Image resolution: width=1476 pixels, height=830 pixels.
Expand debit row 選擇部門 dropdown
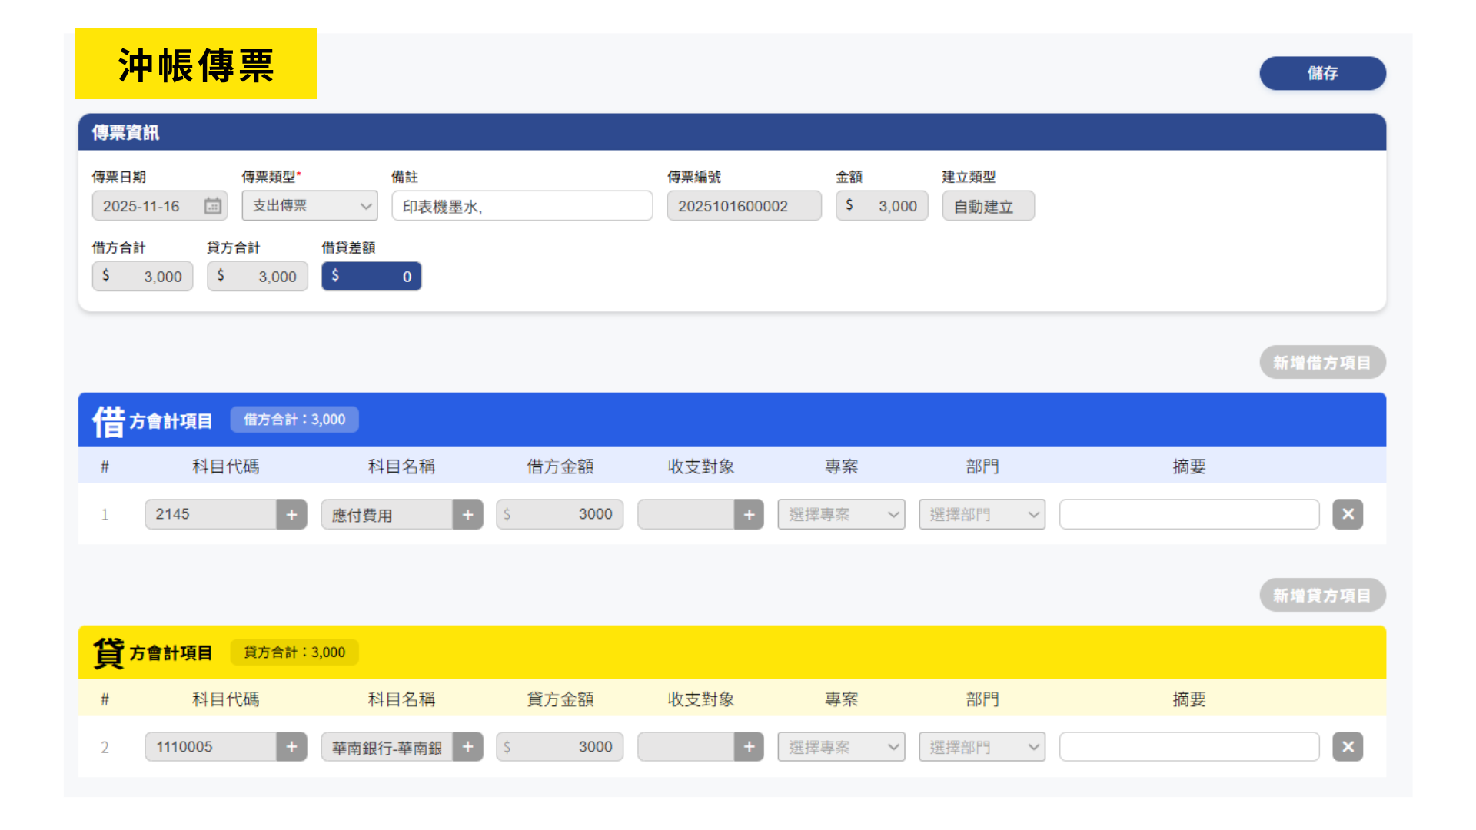pyautogui.click(x=982, y=515)
